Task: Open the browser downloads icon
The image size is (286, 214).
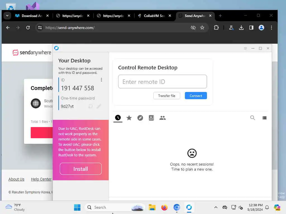Action: pos(241,28)
